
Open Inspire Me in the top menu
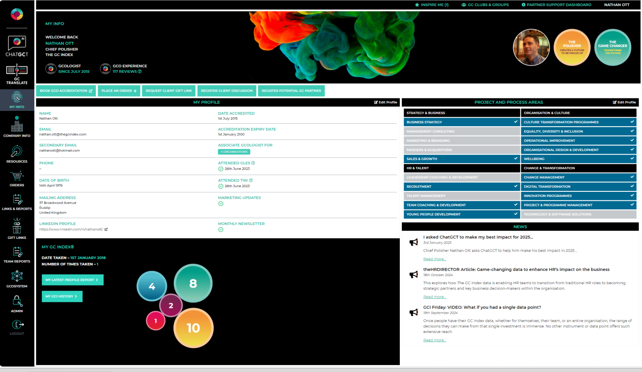[x=431, y=5]
